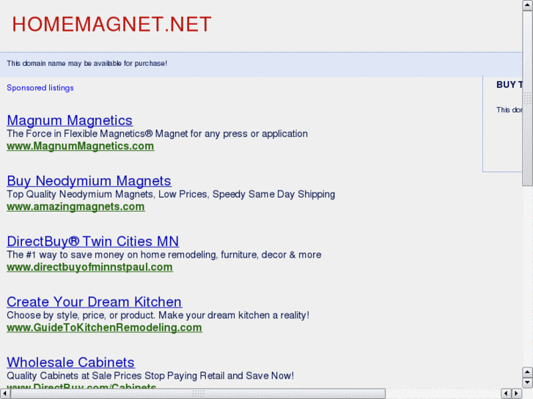Click the HOMEMAGNET.NET site title
The image size is (533, 399).
click(111, 24)
